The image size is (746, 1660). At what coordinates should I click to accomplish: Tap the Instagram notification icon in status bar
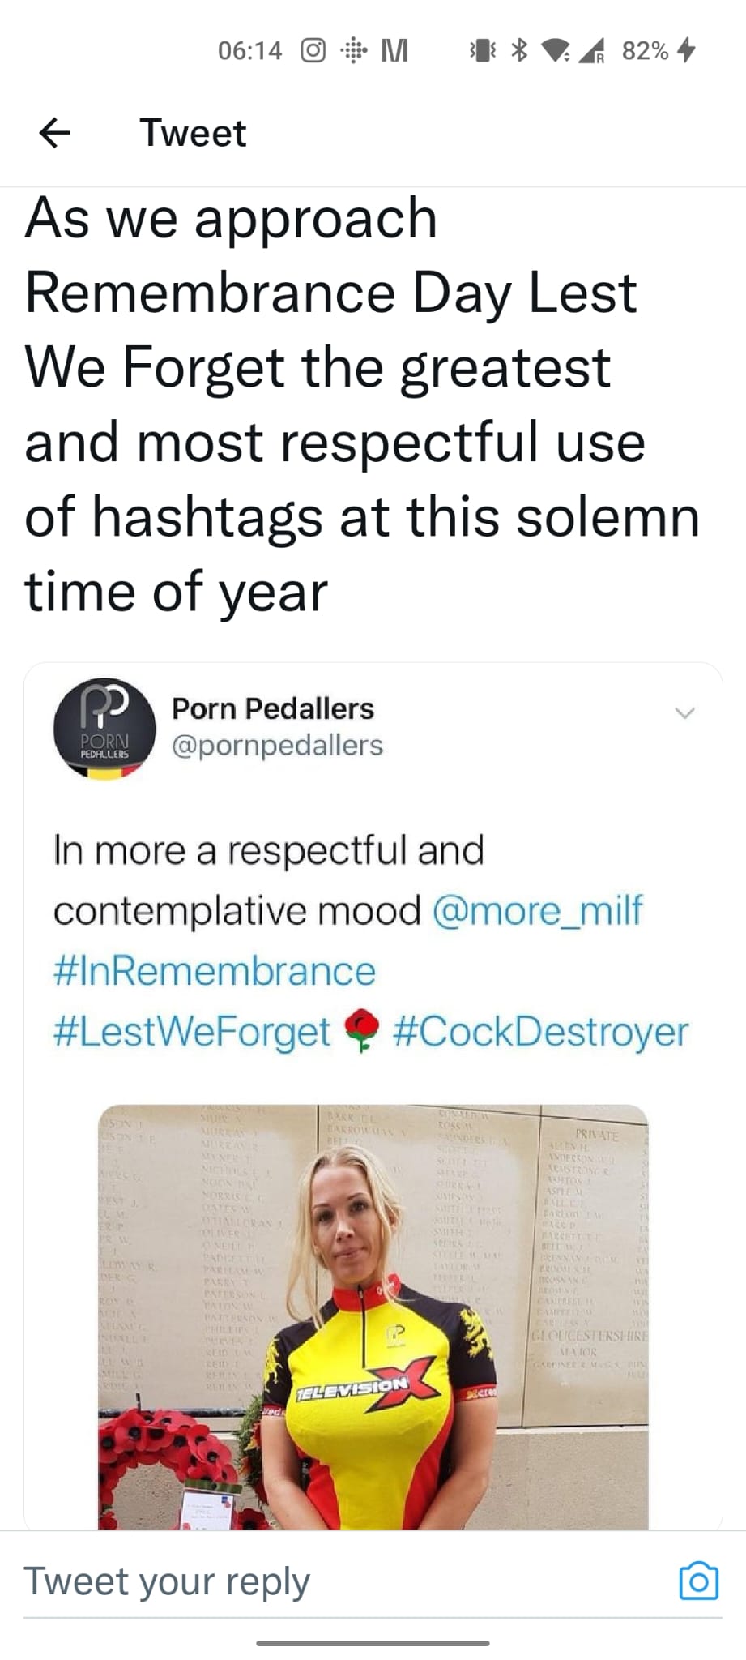click(313, 51)
